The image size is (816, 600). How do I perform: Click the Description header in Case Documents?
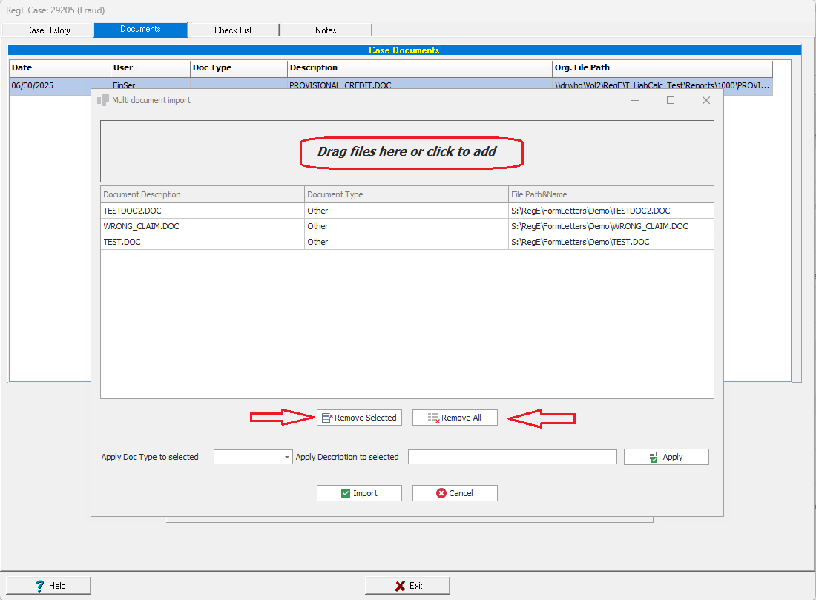(419, 68)
